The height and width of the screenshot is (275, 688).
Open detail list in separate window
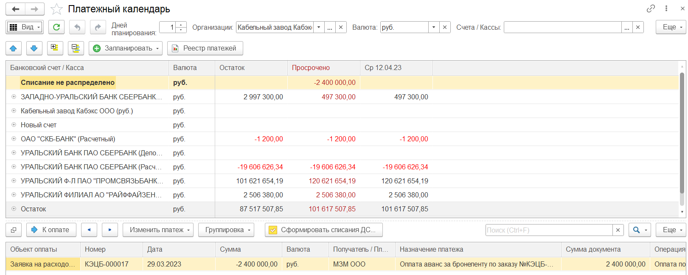click(x=14, y=230)
